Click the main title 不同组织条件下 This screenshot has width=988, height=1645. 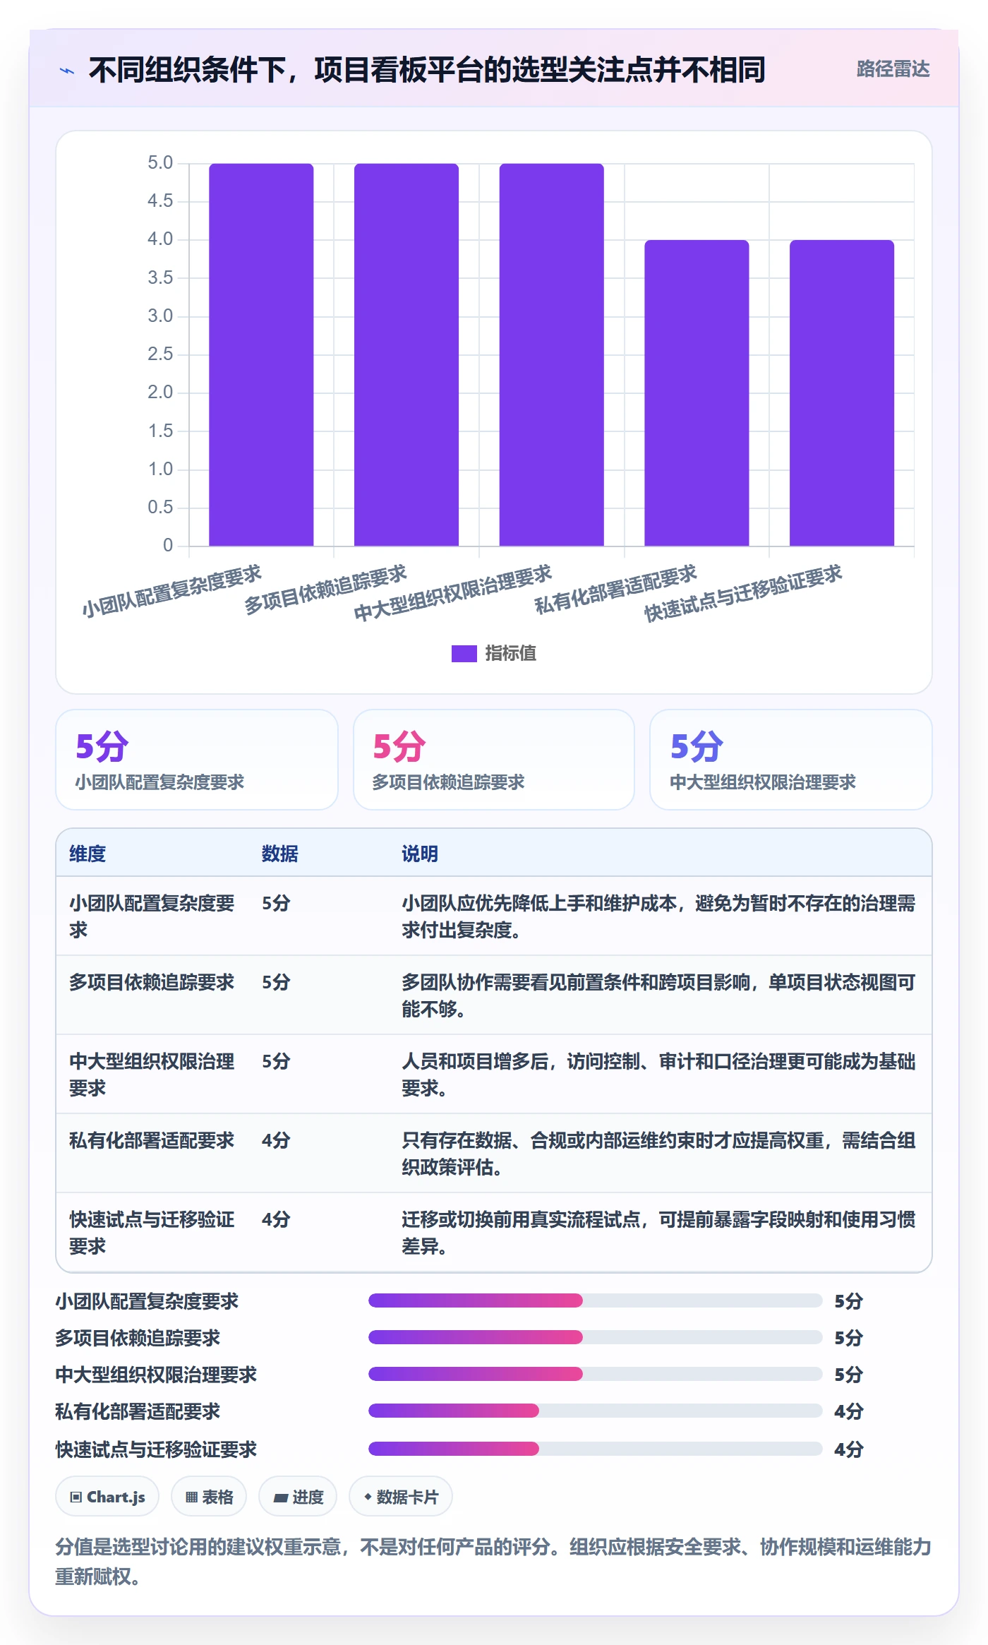pyautogui.click(x=427, y=70)
